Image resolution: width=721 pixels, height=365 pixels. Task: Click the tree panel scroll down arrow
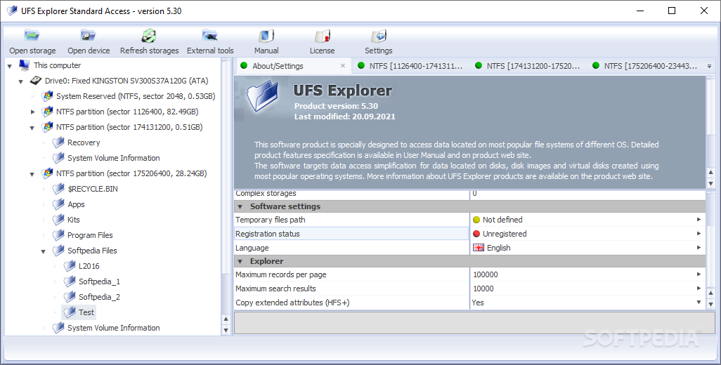(226, 330)
